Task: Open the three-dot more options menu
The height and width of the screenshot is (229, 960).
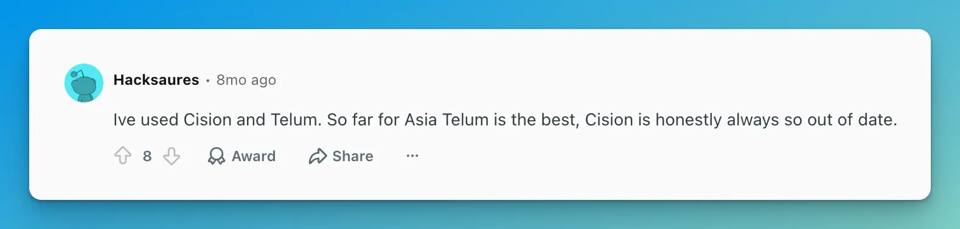Action: click(412, 156)
